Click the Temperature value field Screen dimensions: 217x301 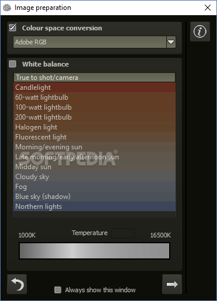coord(123,233)
